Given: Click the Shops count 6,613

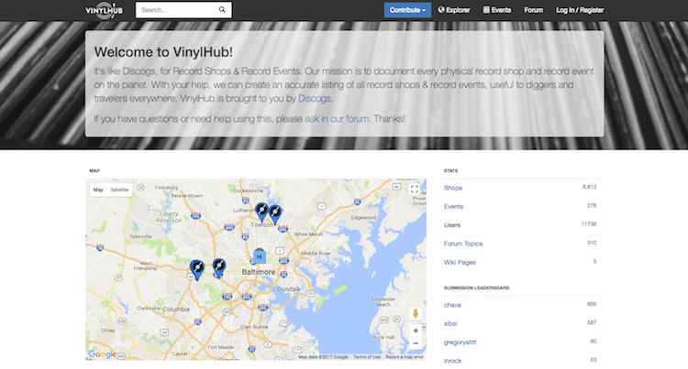Looking at the screenshot, I should (x=589, y=187).
